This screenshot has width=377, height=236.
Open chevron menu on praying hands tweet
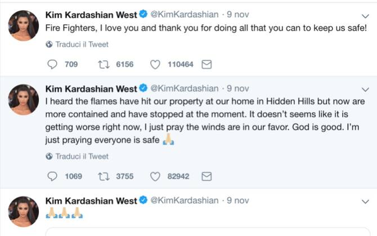tap(365, 201)
